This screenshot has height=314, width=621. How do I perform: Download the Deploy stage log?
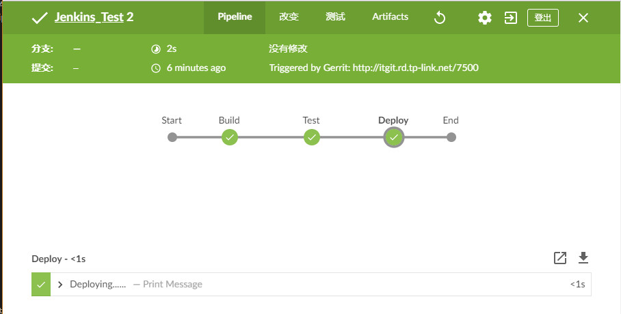click(x=583, y=258)
